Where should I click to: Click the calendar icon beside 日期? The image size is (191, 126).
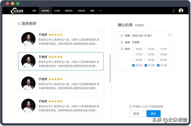(122, 36)
